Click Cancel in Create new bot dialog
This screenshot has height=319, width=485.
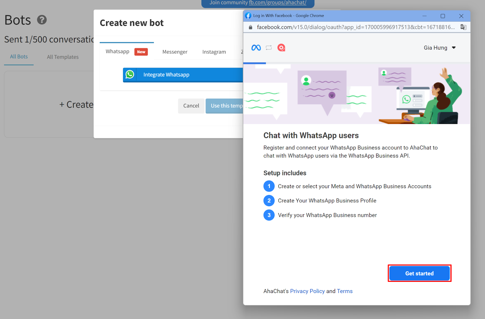click(191, 106)
